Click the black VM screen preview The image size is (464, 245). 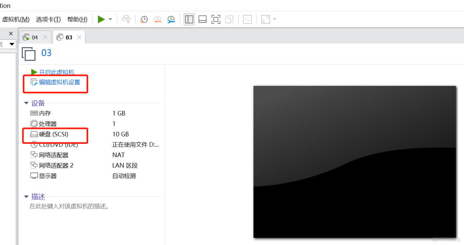[x=355, y=162]
